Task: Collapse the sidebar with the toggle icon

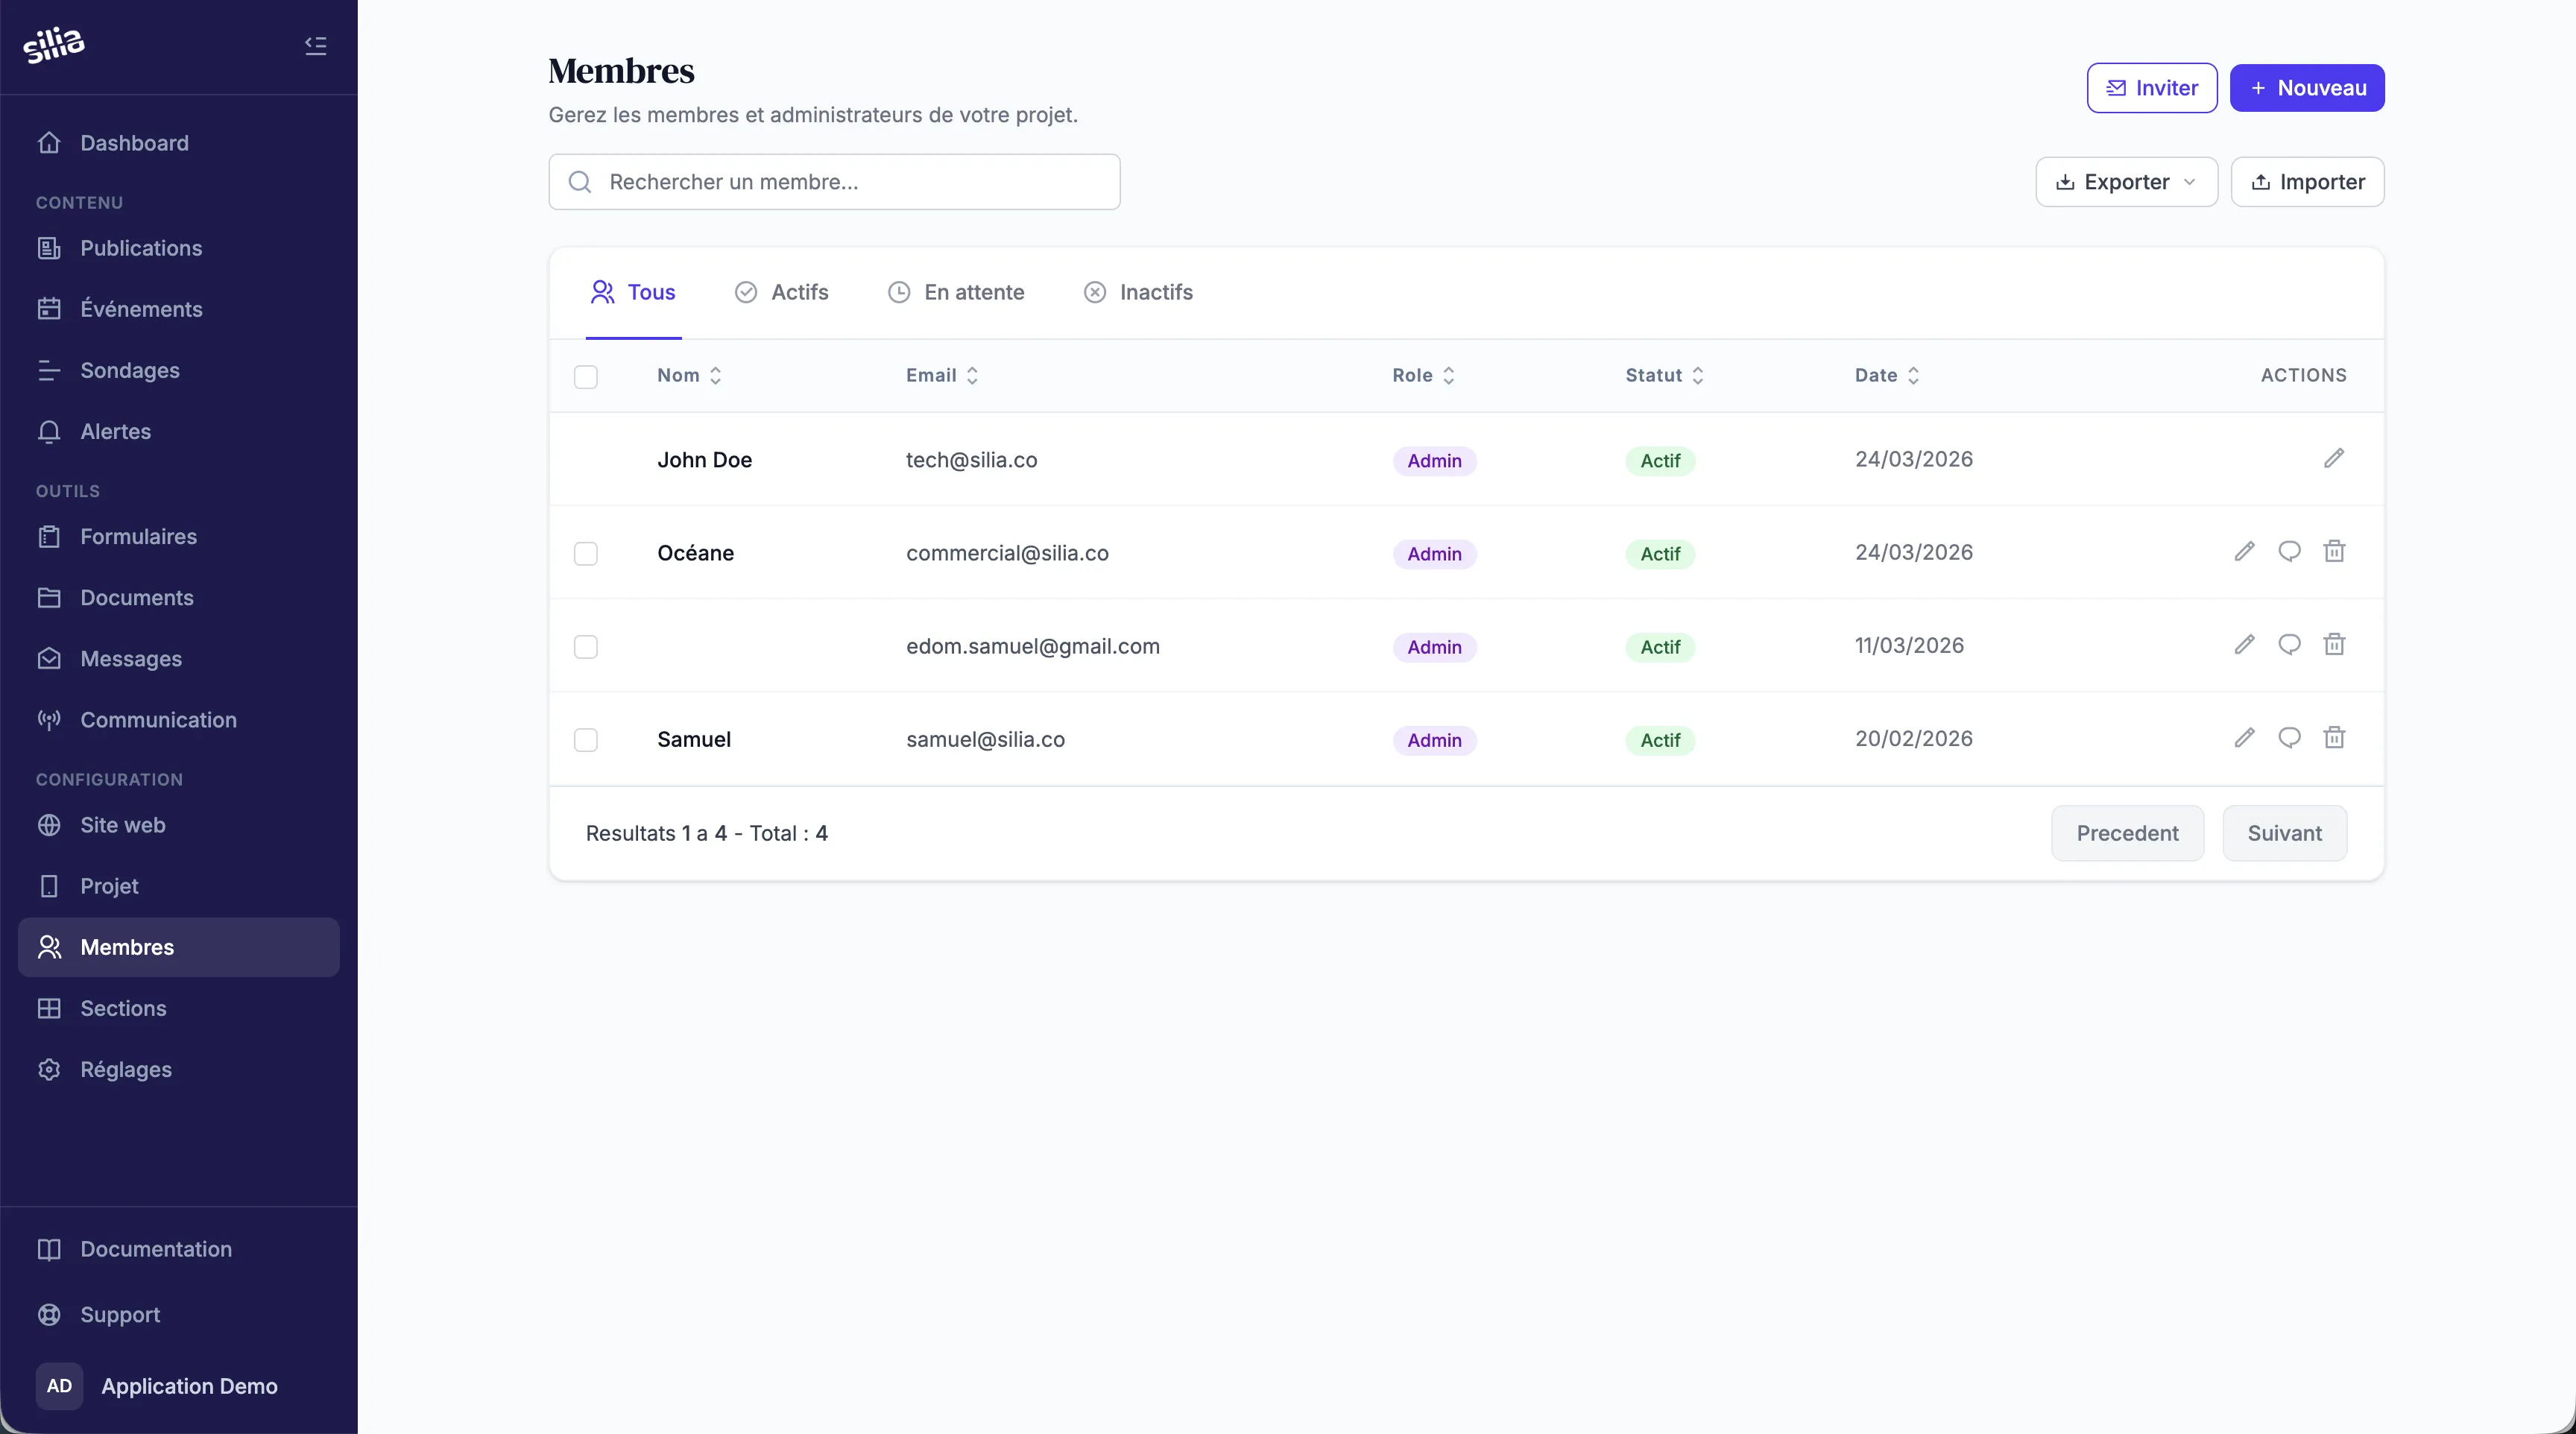Action: click(315, 45)
